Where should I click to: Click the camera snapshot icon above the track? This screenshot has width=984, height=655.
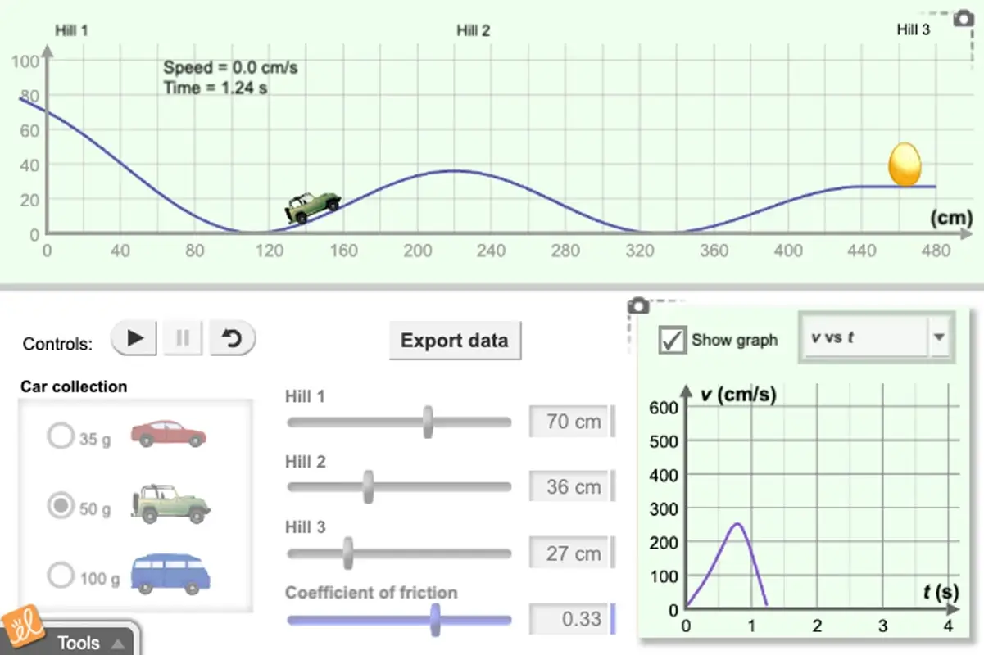(x=964, y=18)
